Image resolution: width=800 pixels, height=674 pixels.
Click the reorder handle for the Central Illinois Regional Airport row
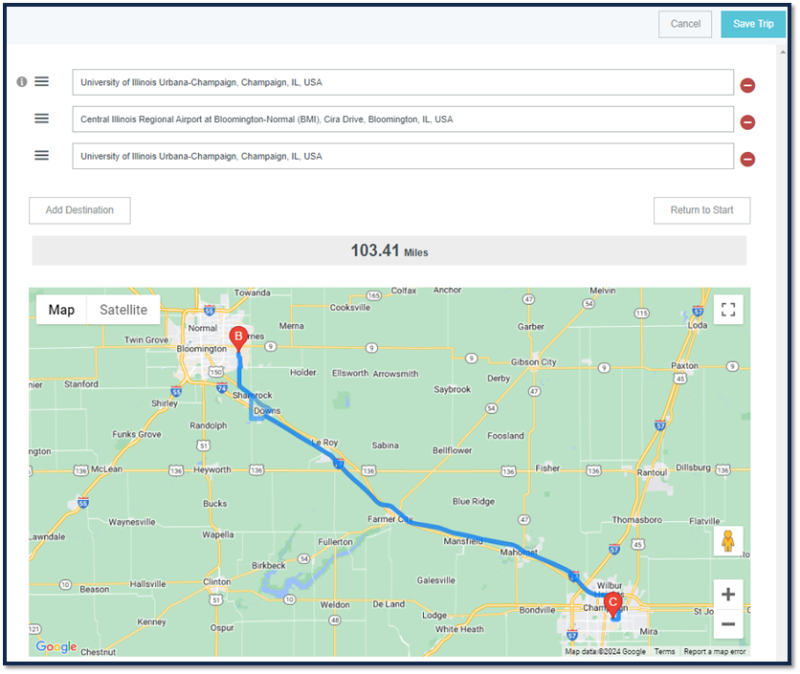pos(42,119)
